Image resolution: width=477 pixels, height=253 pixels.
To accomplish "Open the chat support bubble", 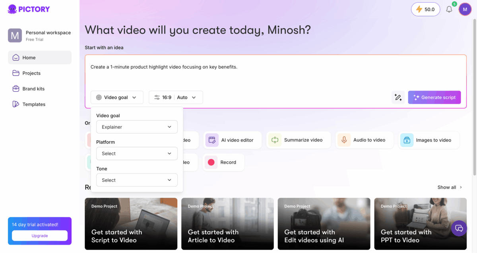I will [x=459, y=228].
